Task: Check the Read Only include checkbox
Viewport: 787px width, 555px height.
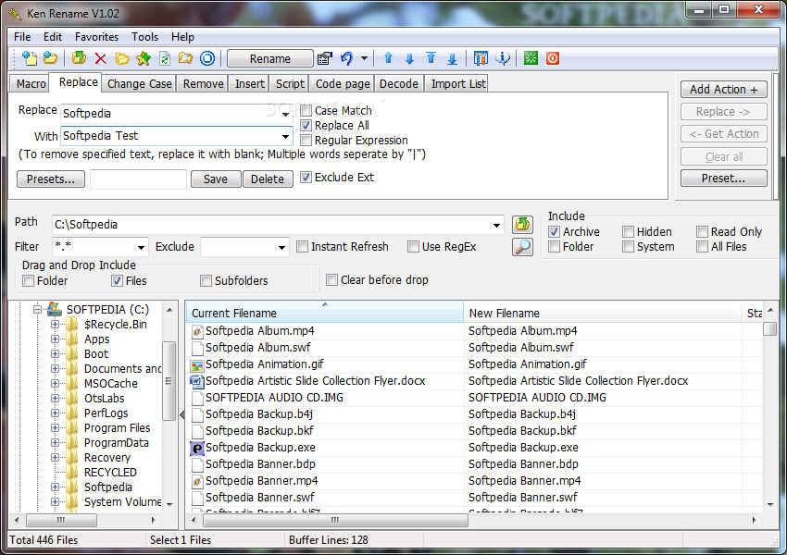Action: 702,231
